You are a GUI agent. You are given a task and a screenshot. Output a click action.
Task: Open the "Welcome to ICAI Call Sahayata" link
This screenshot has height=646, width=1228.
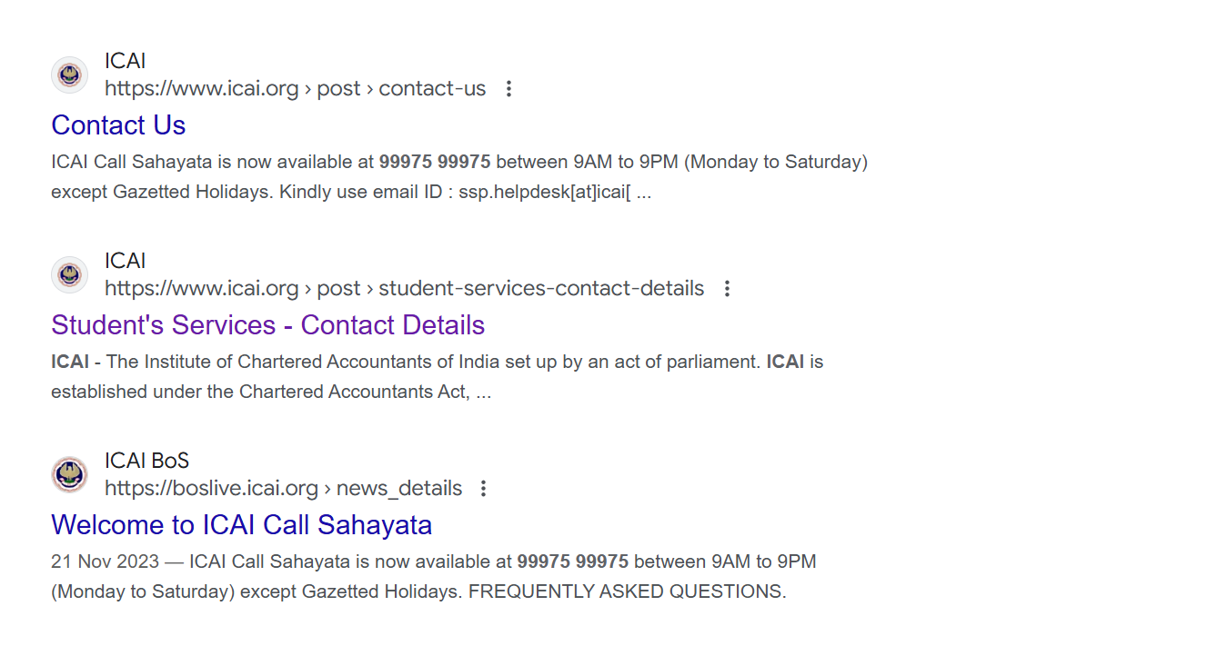(x=241, y=525)
